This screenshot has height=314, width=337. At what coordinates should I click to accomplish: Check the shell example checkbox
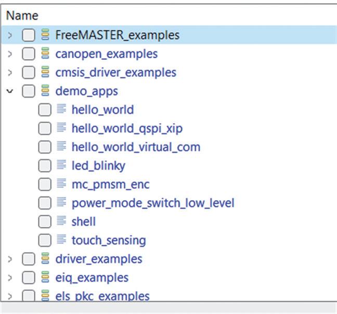point(45,221)
